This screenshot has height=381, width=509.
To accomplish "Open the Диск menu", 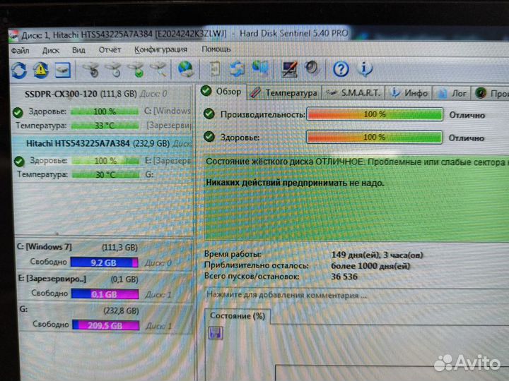I will point(50,50).
